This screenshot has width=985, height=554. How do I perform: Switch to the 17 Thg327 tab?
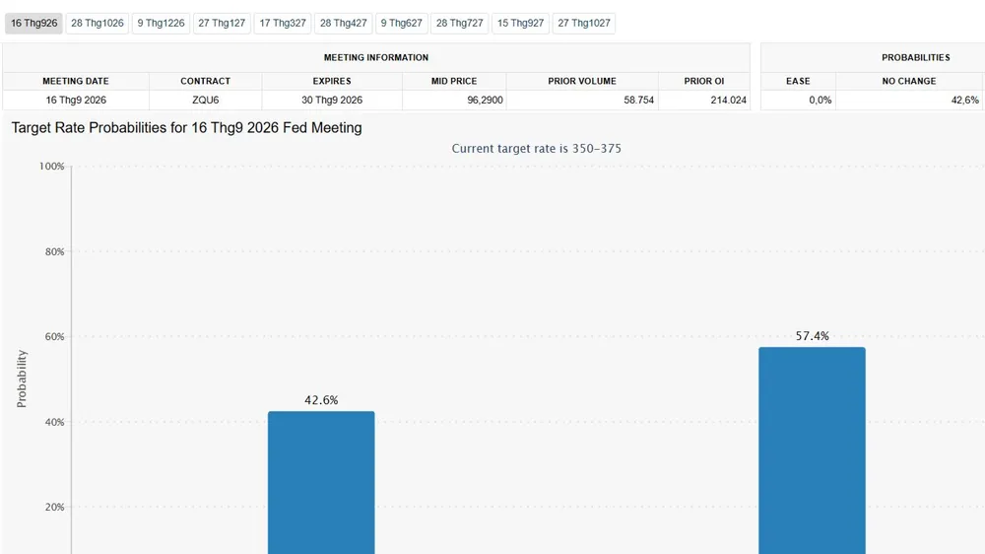(283, 24)
